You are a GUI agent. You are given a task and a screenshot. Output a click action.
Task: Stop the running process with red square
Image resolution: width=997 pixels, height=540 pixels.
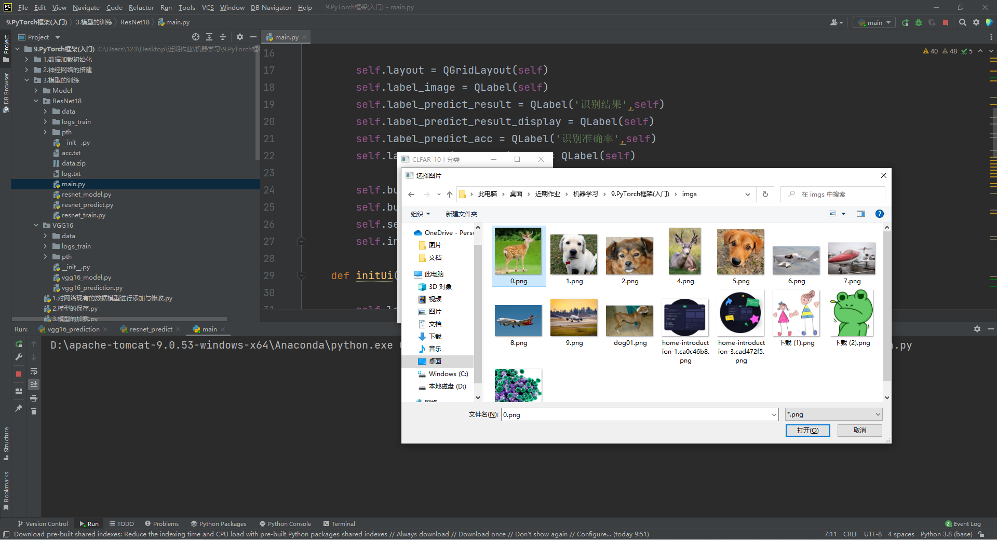(946, 22)
